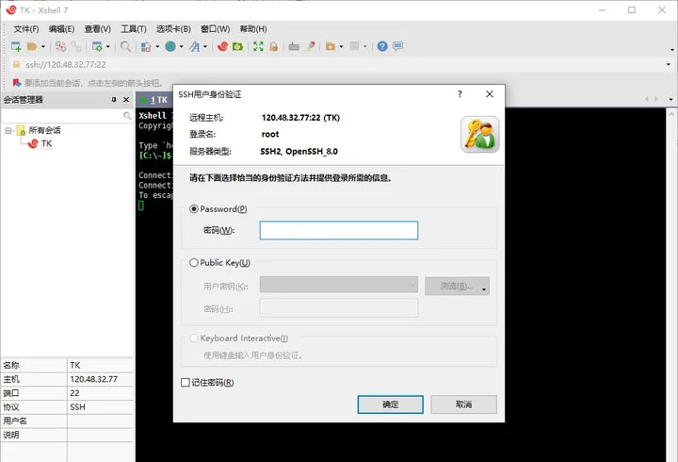
Task: Click the speech bubble feedback icon
Action: click(397, 46)
